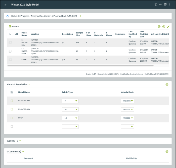
Task: Expand the 2JE0025 - 1 section
Action: tap(20, 141)
